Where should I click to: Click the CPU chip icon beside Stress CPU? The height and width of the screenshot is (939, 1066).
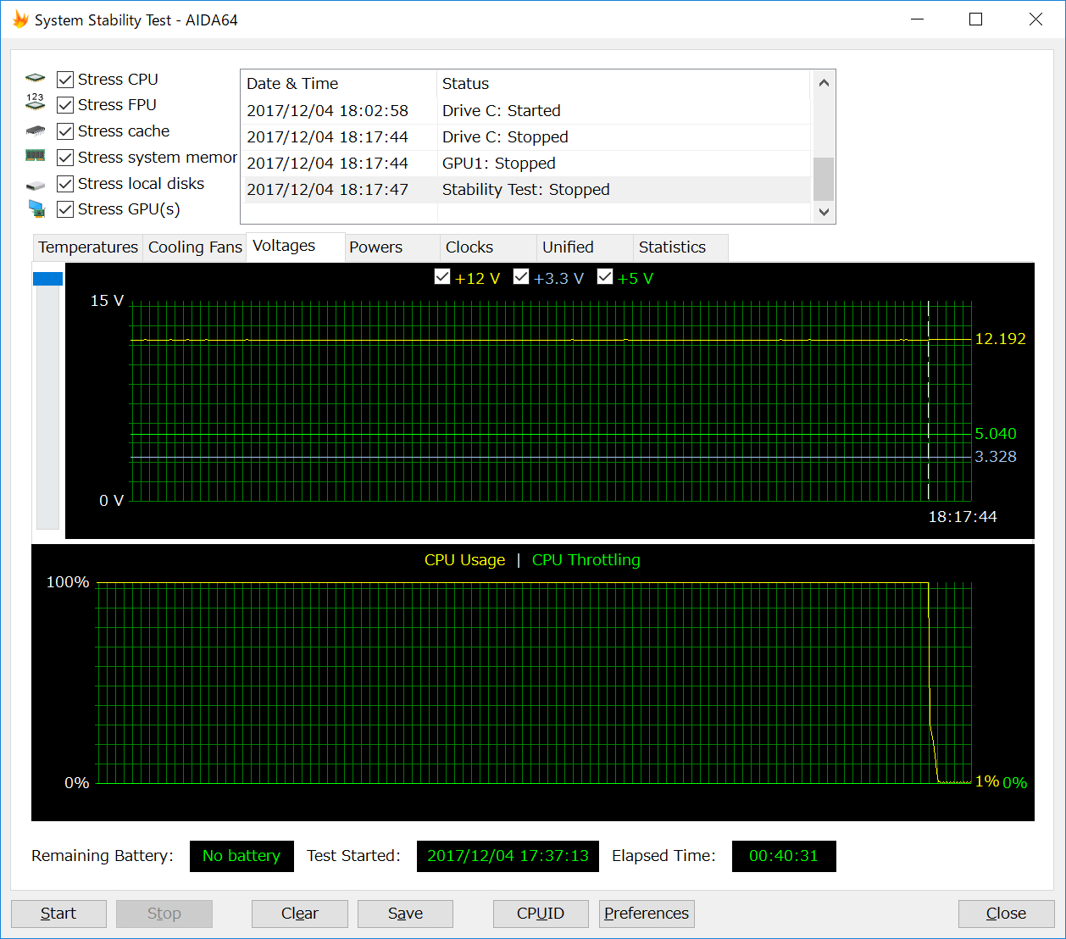pos(35,79)
